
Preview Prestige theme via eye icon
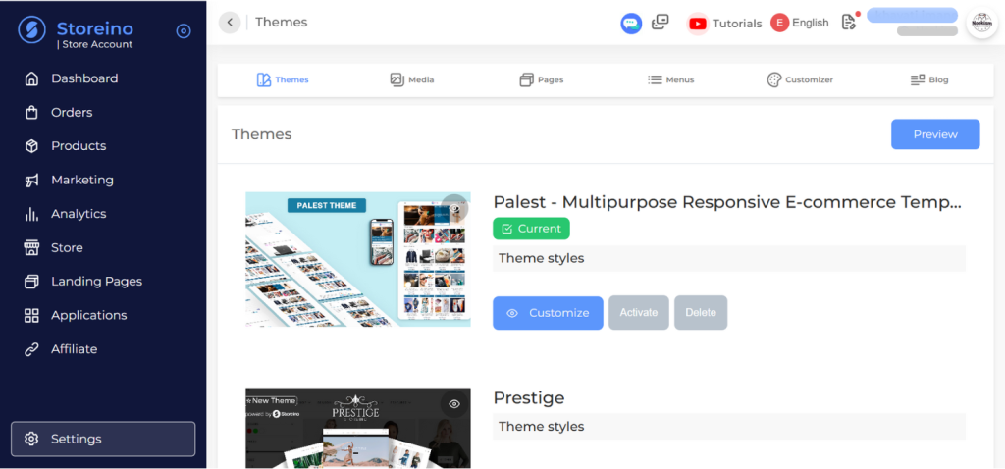pos(454,404)
